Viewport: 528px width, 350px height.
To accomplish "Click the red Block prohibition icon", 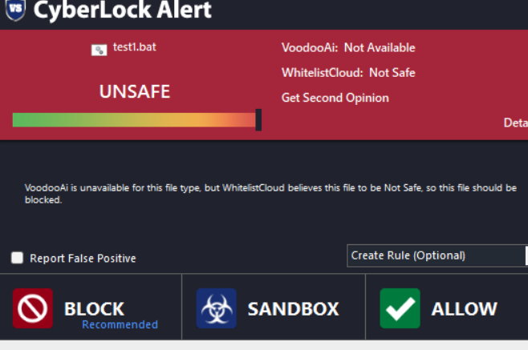I will [x=33, y=308].
